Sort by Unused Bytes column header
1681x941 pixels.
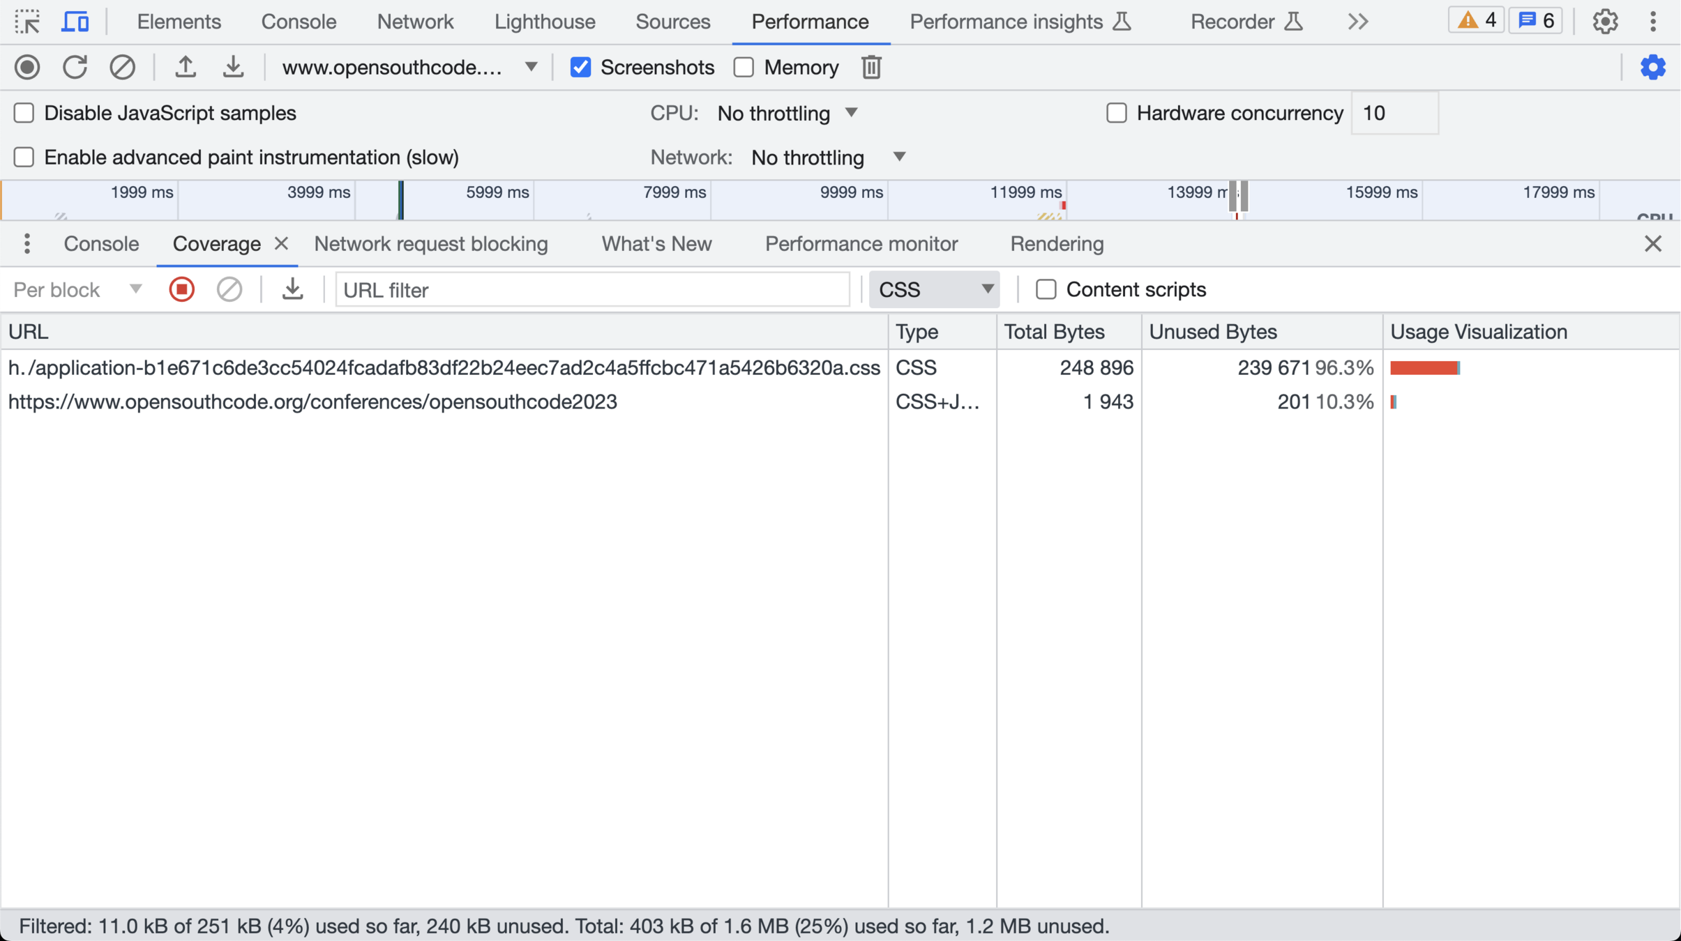1212,332
